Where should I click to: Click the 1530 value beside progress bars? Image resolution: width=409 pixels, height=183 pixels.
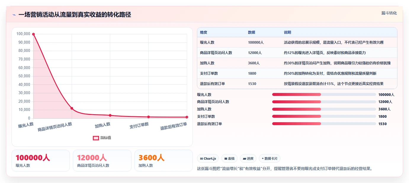click(382, 124)
